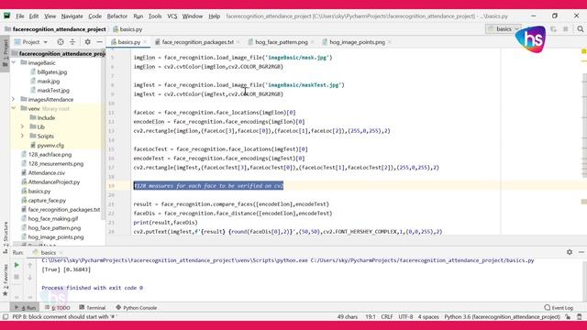This screenshot has height=330, width=587.
Task: Open Project panel settings gear
Action: tap(88, 42)
